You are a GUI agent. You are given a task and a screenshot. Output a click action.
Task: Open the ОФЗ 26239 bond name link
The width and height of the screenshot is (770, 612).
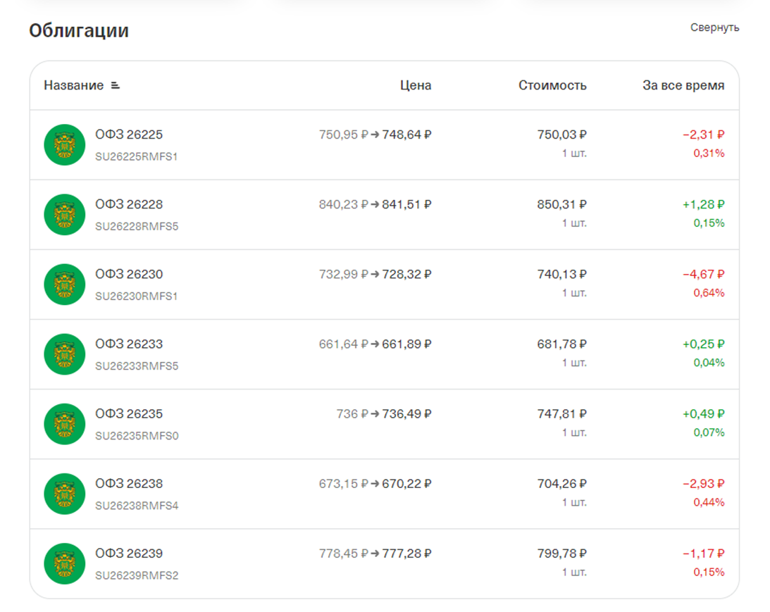coord(129,554)
